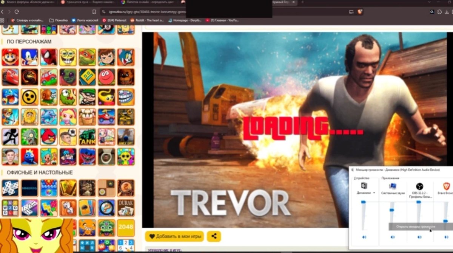Mute the speakers device in volume mixer
453x253 pixels.
(364, 237)
